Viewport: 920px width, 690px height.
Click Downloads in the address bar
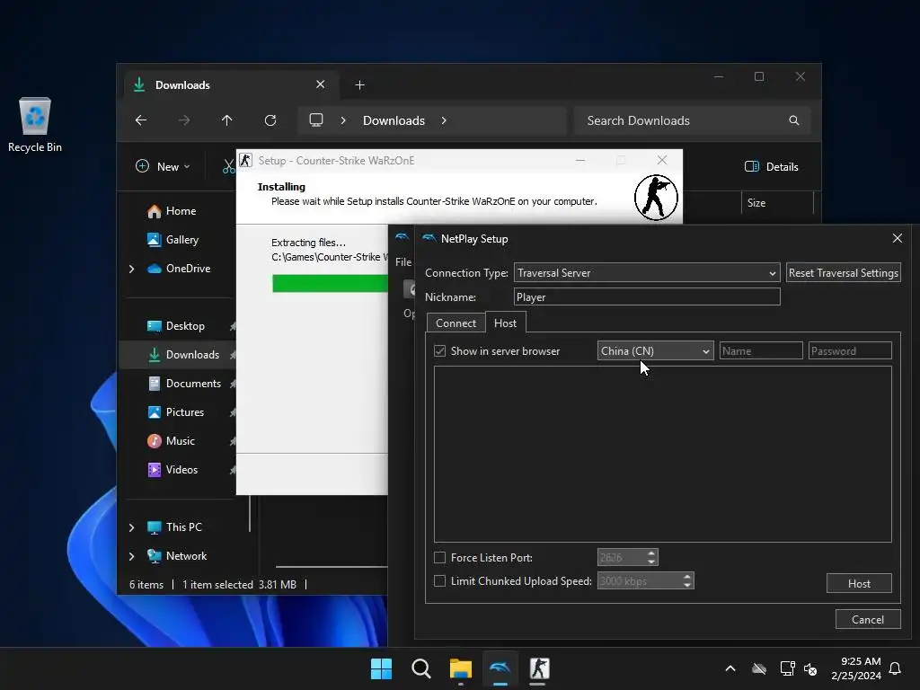click(394, 120)
